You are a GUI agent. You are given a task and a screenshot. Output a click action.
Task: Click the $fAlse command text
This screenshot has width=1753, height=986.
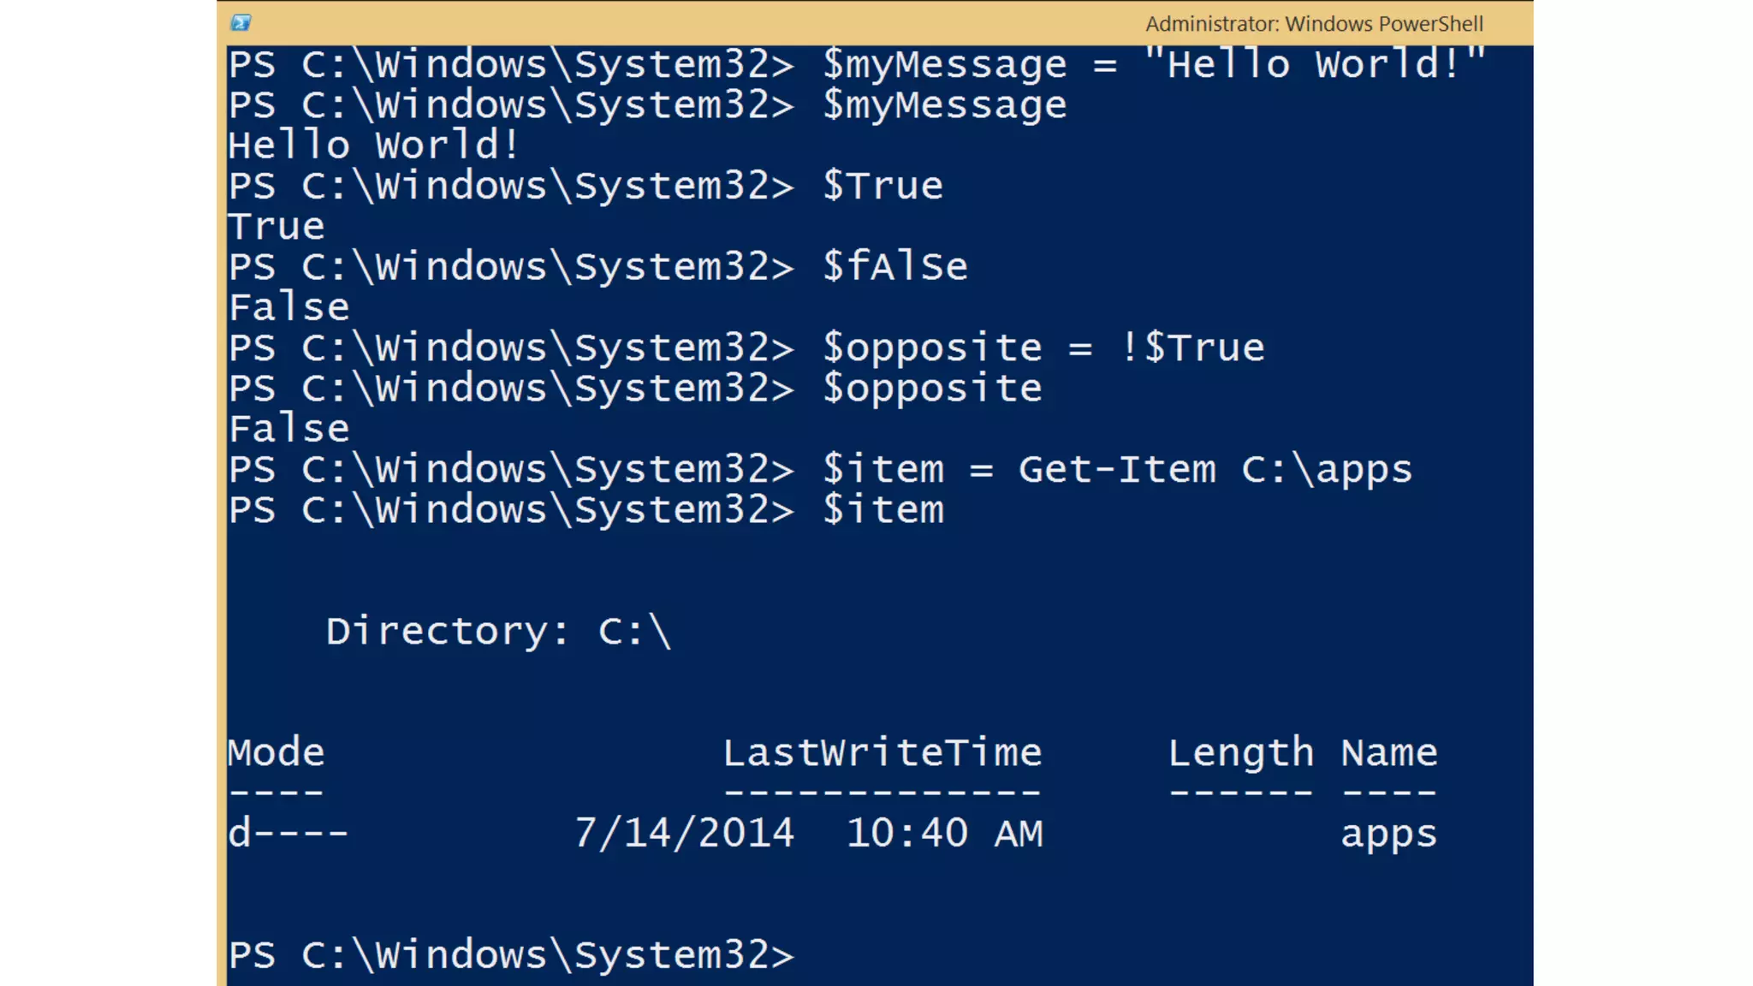[894, 267]
